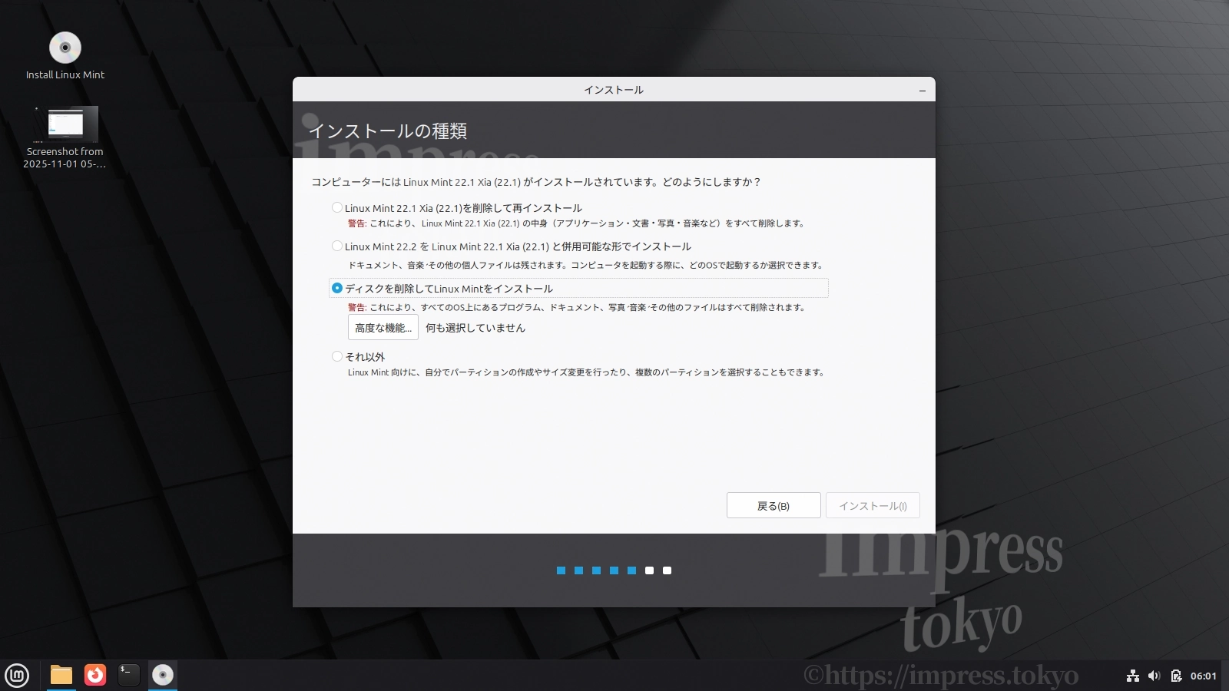Image resolution: width=1229 pixels, height=691 pixels.
Task: Select the Screenshot from 2025-11-01 desktop file
Action: pos(65,137)
